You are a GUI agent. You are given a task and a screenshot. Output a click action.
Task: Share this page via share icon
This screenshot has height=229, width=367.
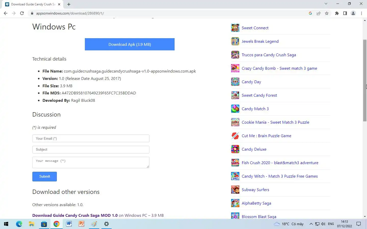(x=319, y=13)
